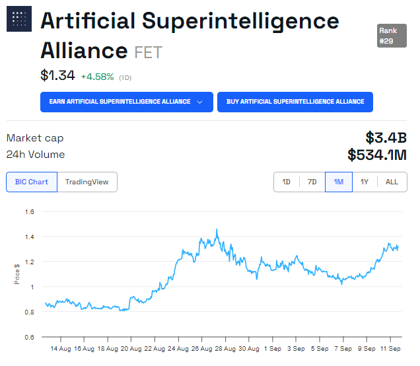Image resolution: width=420 pixels, height=366 pixels.
Task: Click the price line peak near 28 Aug
Action: pyautogui.click(x=217, y=231)
